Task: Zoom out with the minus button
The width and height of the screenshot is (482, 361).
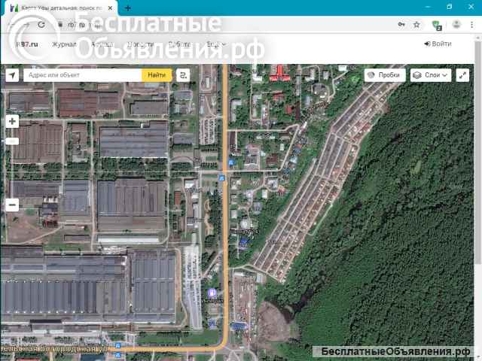Action: pyautogui.click(x=12, y=205)
